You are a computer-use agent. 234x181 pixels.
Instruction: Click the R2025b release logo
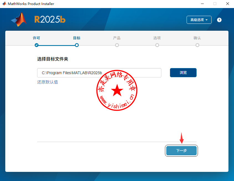[x=50, y=19]
